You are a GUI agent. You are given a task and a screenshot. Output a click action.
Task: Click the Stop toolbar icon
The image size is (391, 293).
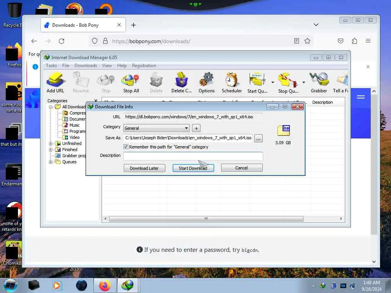point(106,83)
